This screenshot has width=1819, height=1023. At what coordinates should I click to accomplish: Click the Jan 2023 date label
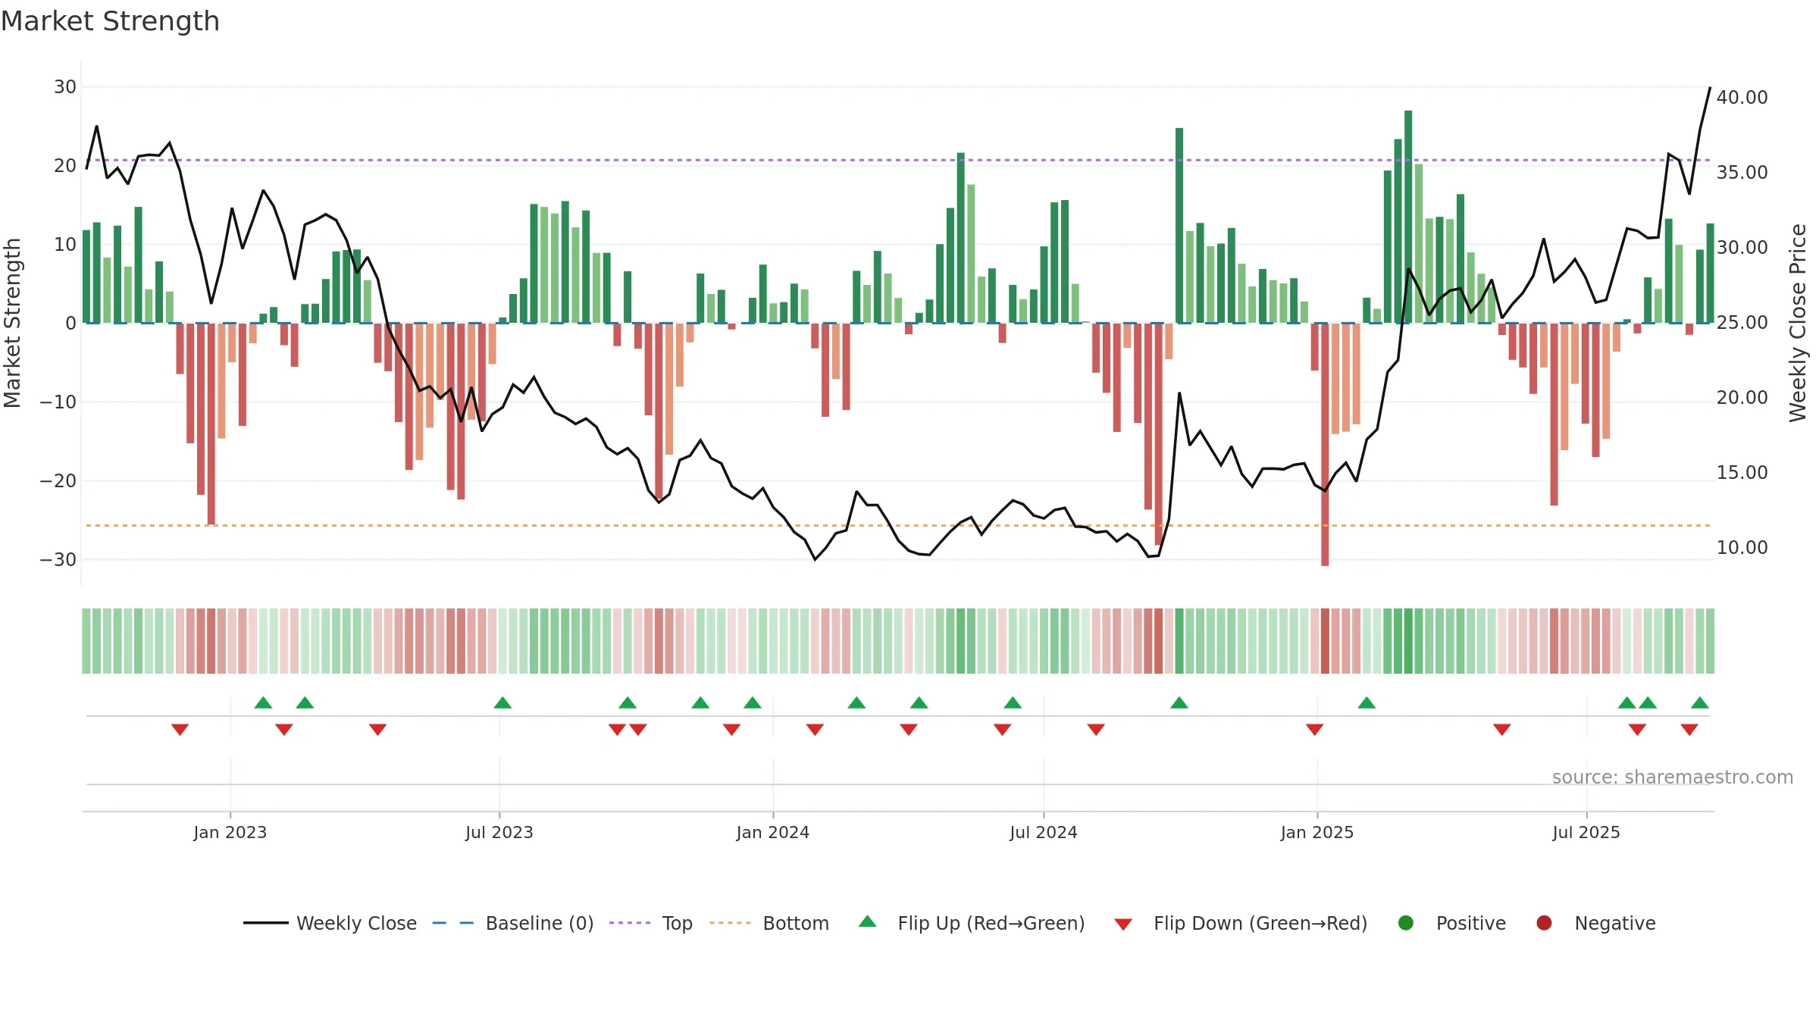pos(230,832)
